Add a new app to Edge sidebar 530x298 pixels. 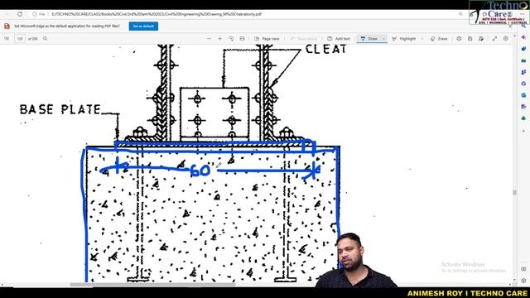click(523, 131)
